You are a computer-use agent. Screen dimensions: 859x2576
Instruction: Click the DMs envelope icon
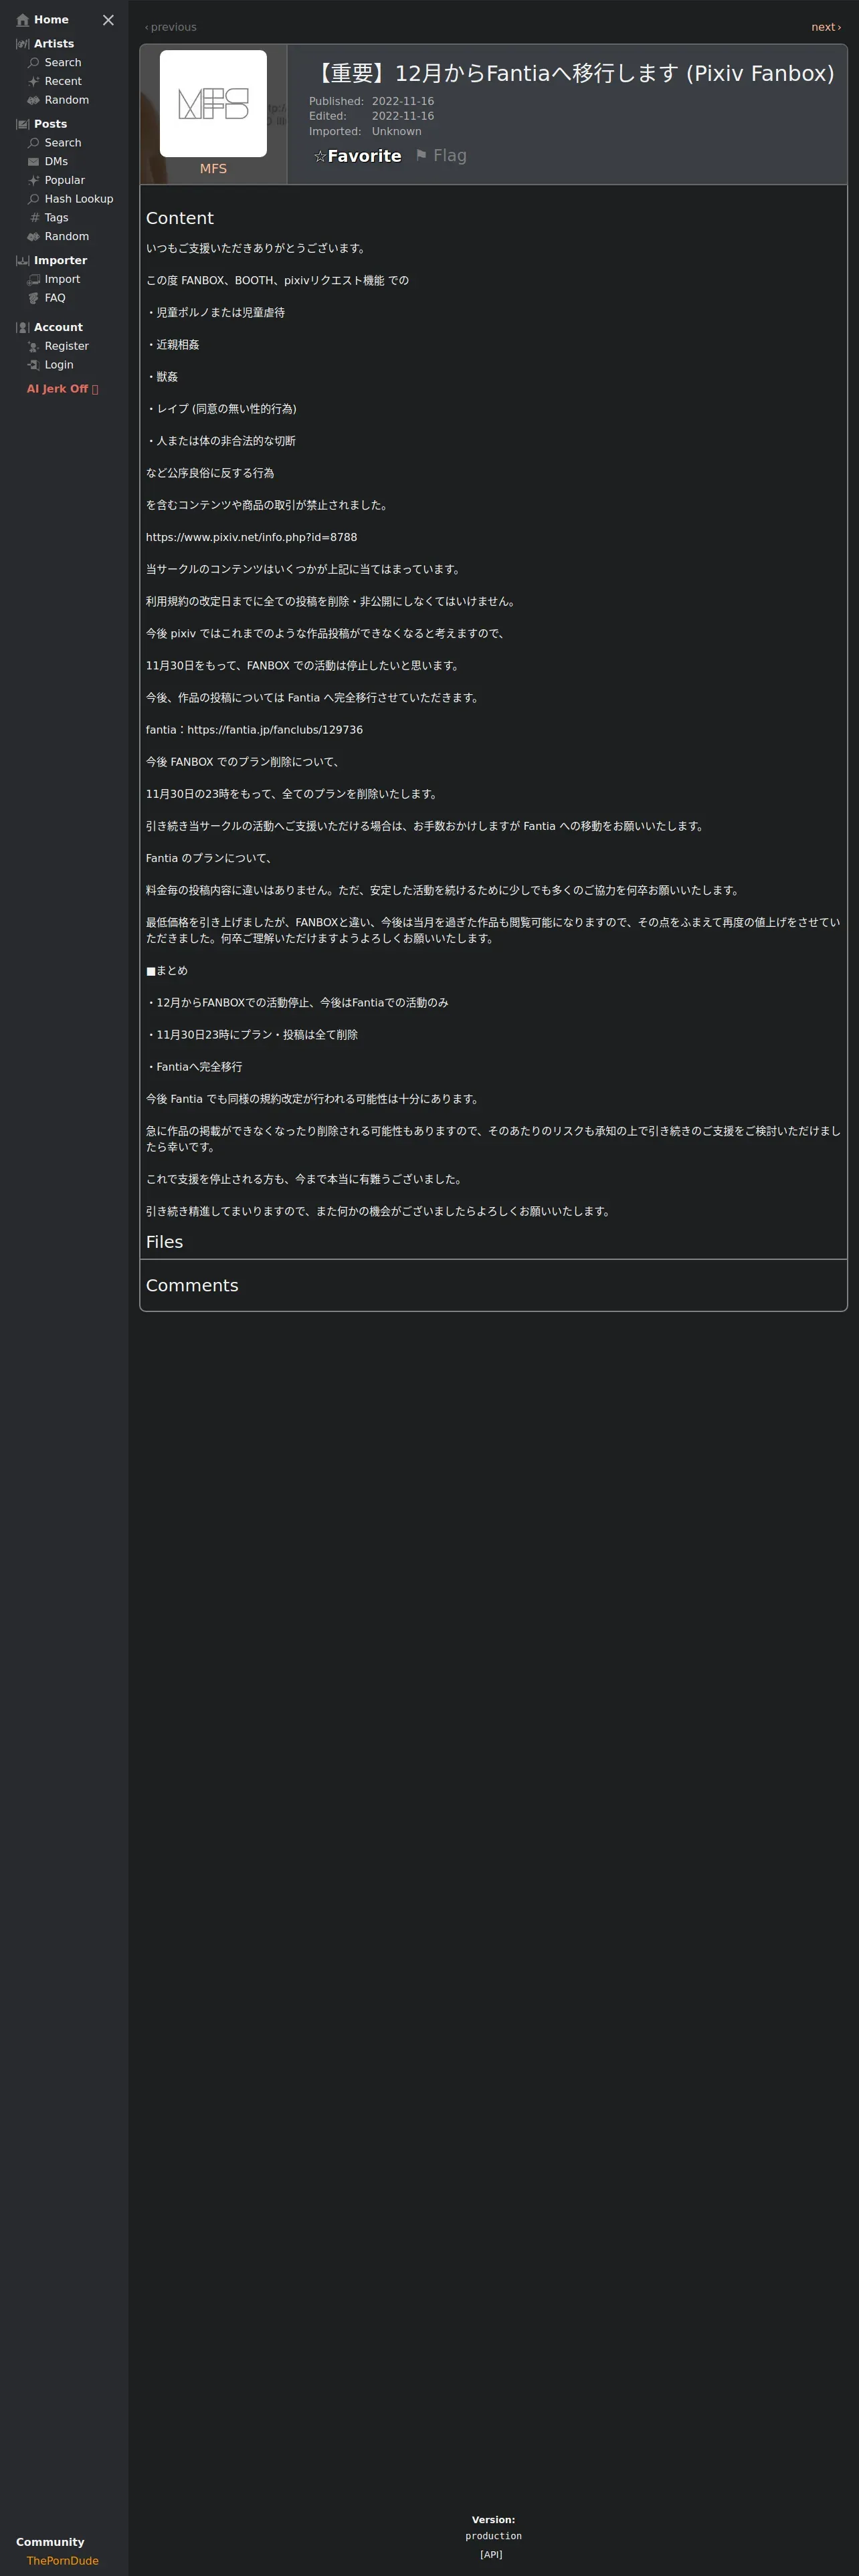(x=33, y=161)
